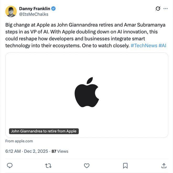Open the Danny Franklin display name link
The height and width of the screenshot is (173, 173).
(x=35, y=9)
